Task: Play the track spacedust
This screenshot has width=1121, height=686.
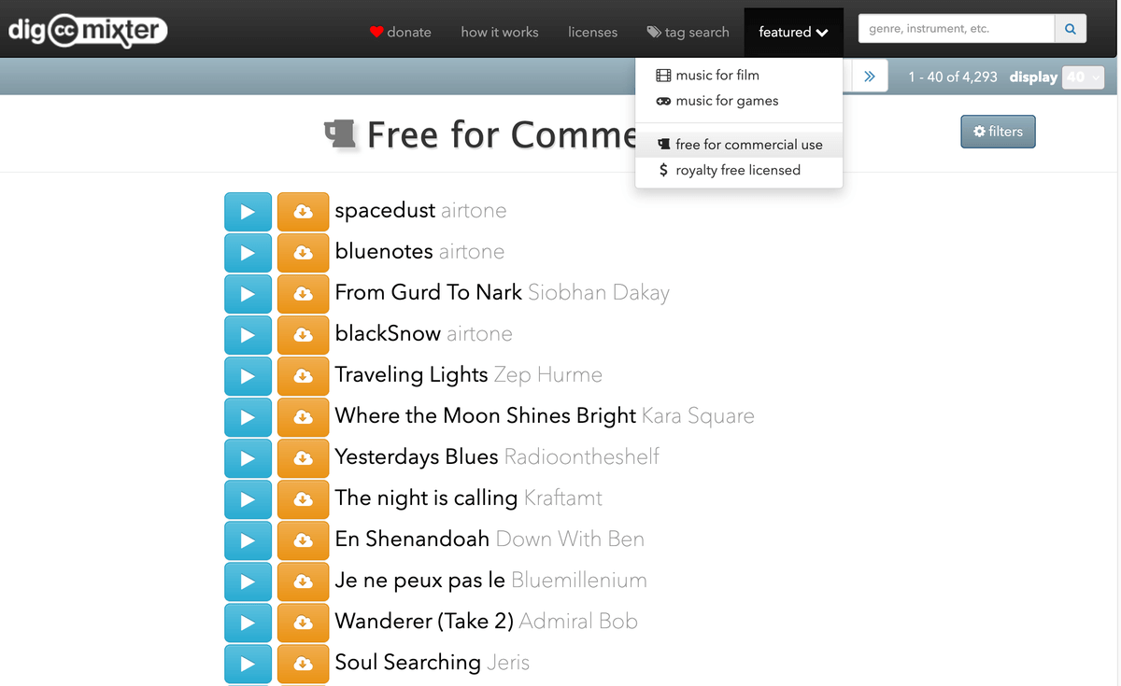Action: (248, 212)
